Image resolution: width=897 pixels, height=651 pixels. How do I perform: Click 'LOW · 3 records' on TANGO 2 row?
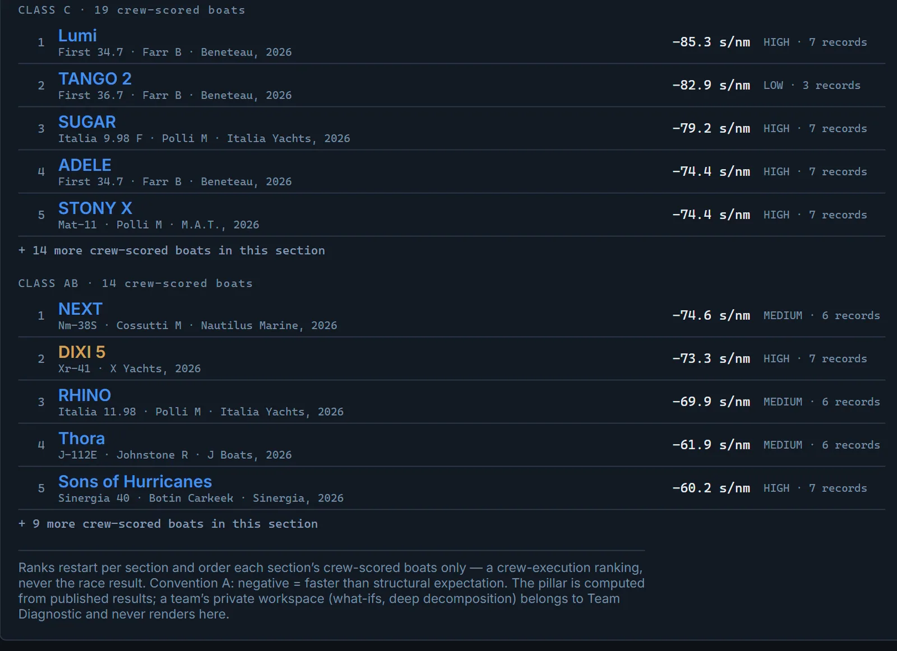coord(812,85)
